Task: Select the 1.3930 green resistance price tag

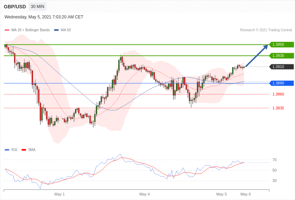Action: tap(282, 56)
